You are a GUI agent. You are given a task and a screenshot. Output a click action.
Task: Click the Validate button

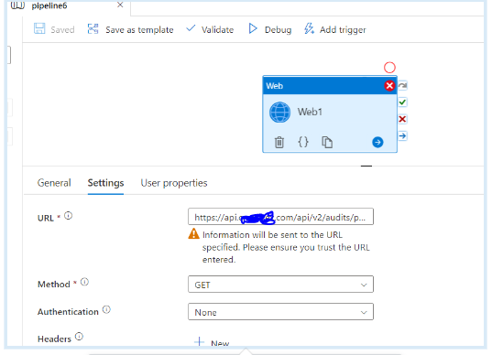210,29
